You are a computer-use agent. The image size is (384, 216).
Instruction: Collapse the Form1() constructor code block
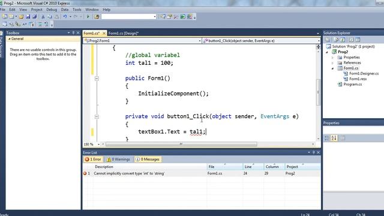point(97,79)
